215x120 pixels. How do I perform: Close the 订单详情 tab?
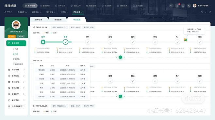tap(82, 12)
